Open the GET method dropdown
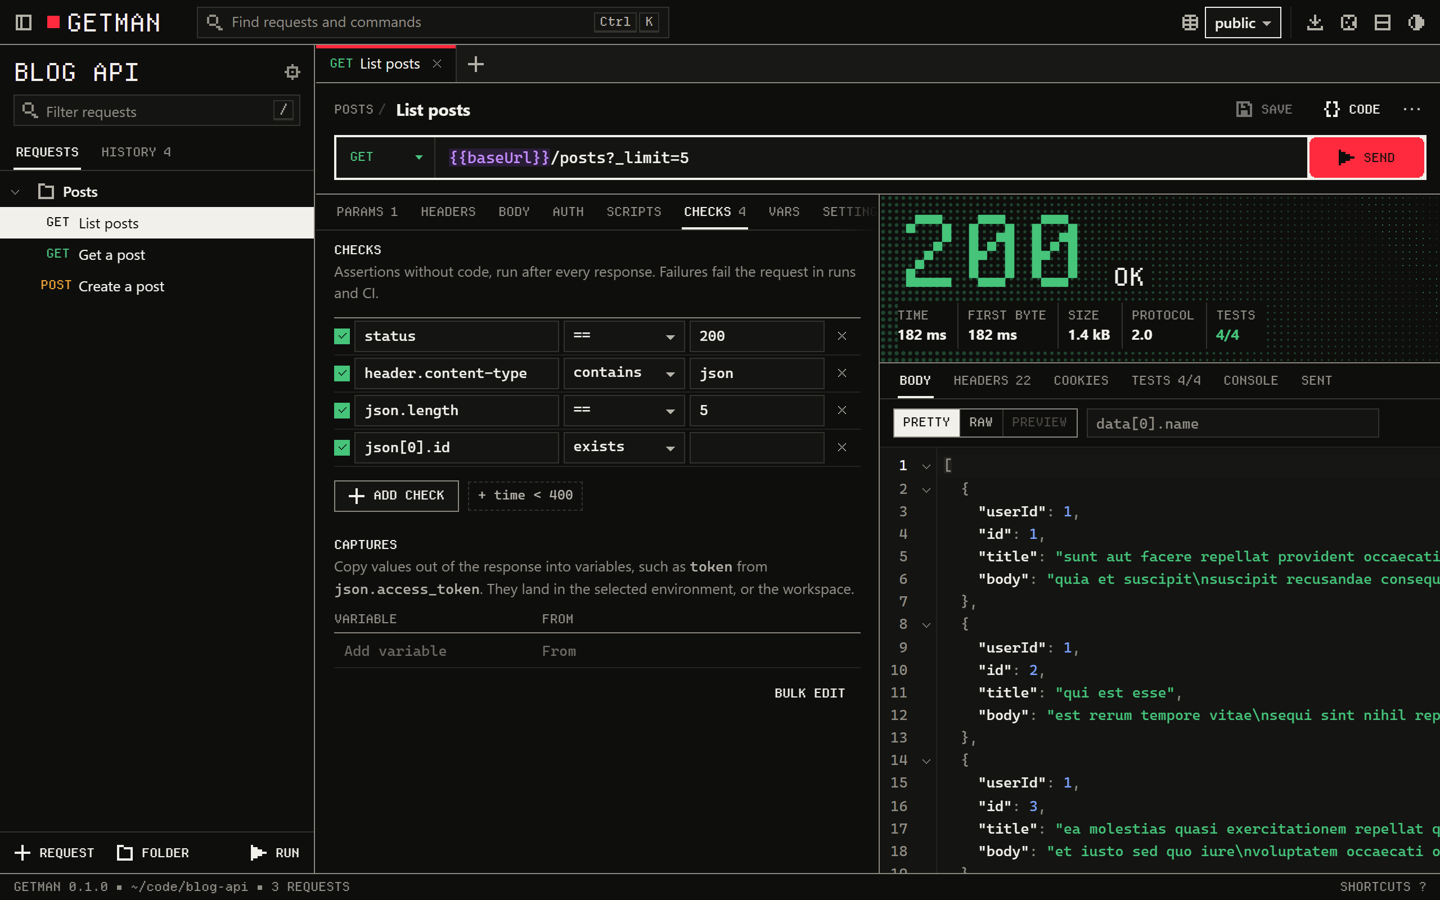 (x=385, y=157)
